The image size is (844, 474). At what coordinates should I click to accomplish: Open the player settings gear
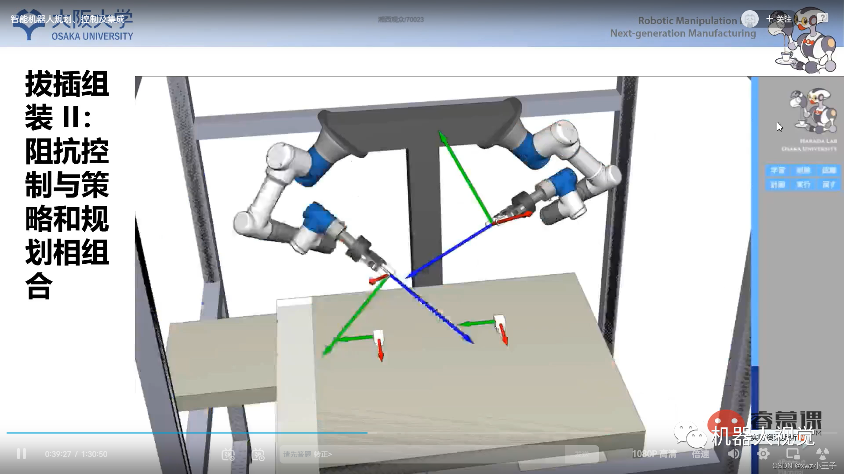(x=763, y=454)
